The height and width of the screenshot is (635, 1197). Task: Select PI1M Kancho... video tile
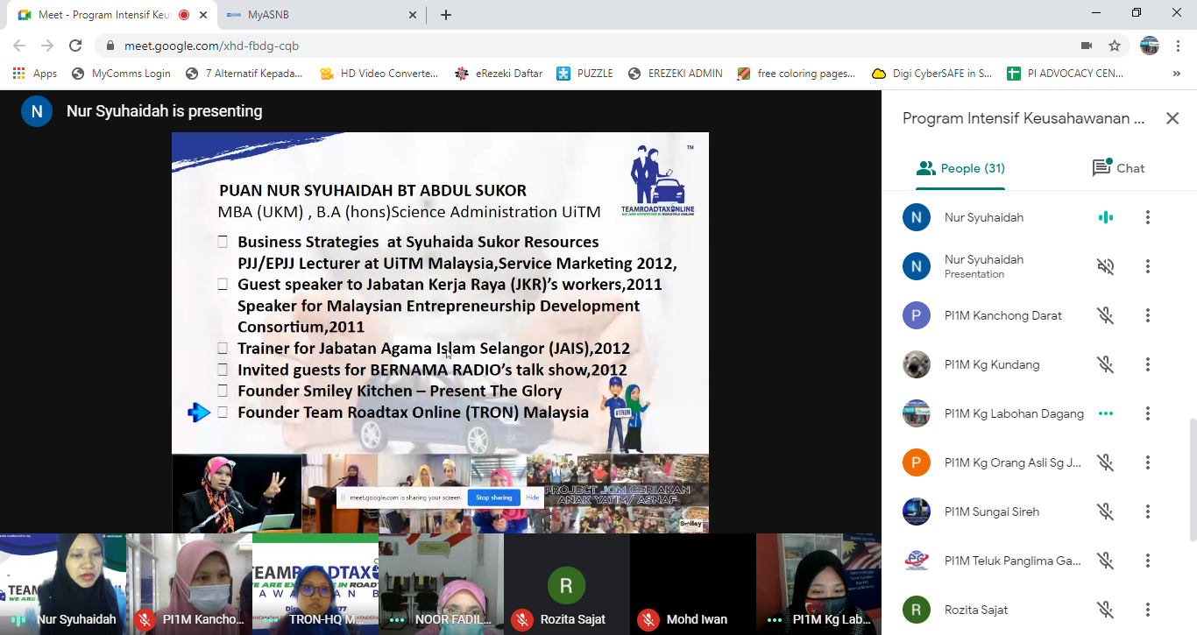click(189, 584)
